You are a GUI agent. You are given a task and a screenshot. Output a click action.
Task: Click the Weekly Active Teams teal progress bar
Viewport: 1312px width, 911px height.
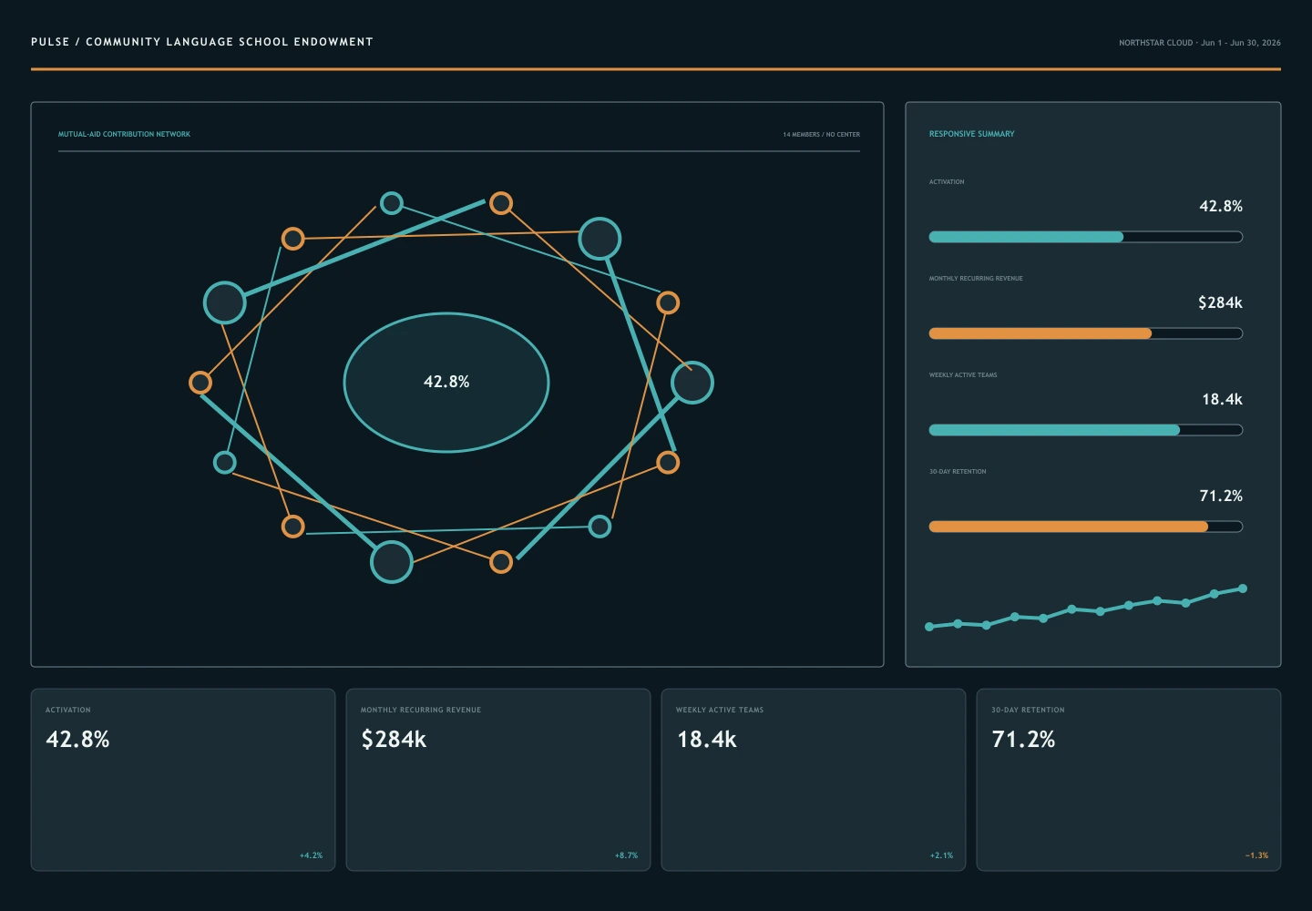(1086, 430)
